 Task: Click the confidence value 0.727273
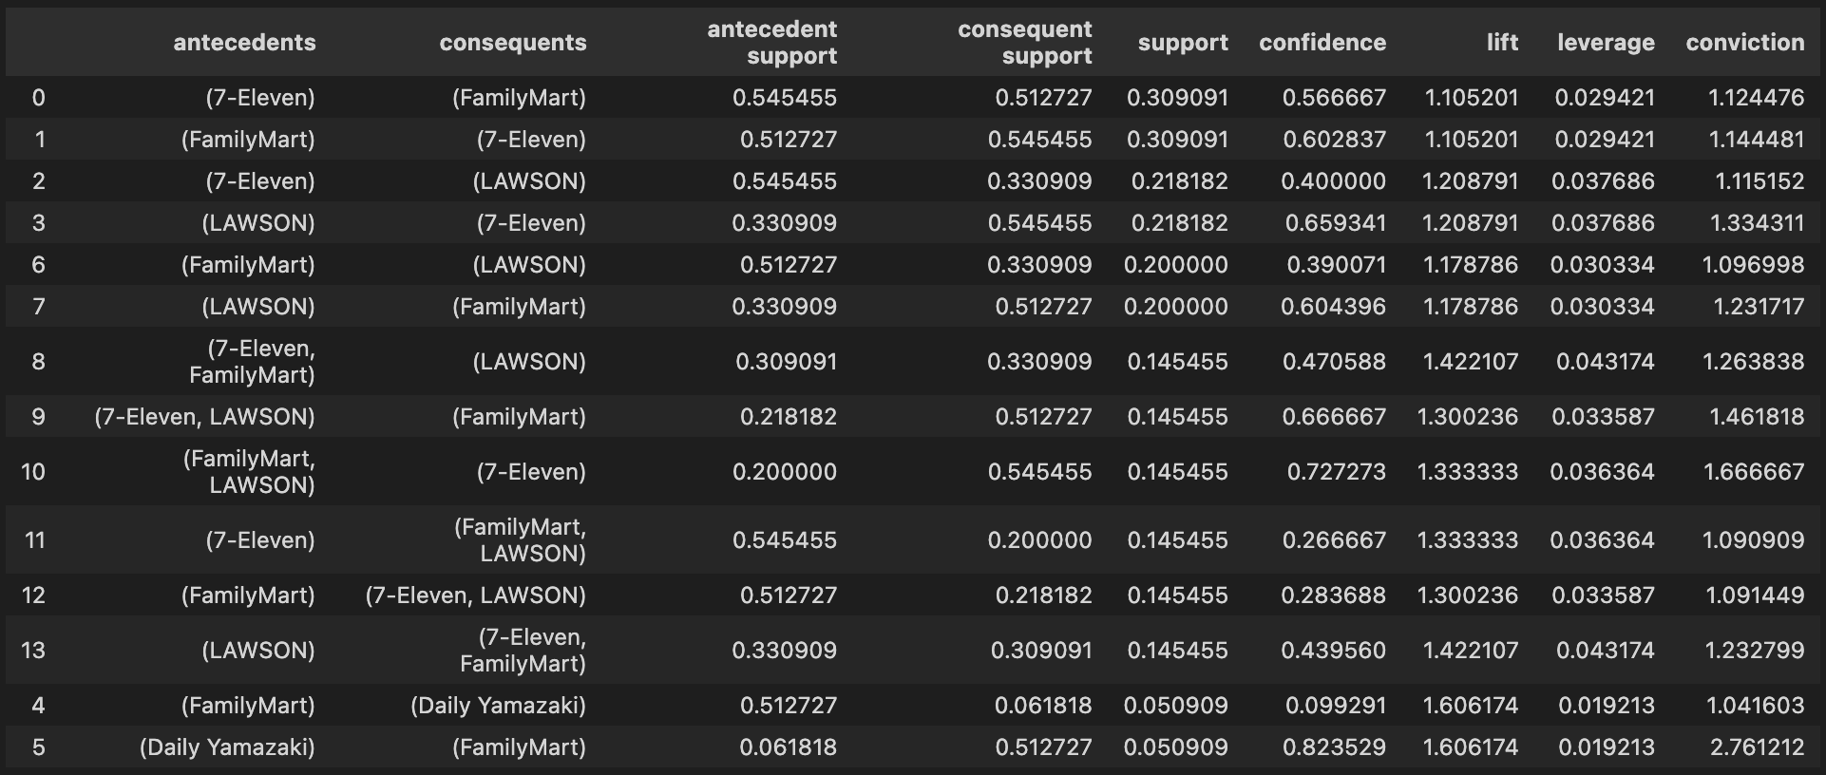pos(1336,472)
